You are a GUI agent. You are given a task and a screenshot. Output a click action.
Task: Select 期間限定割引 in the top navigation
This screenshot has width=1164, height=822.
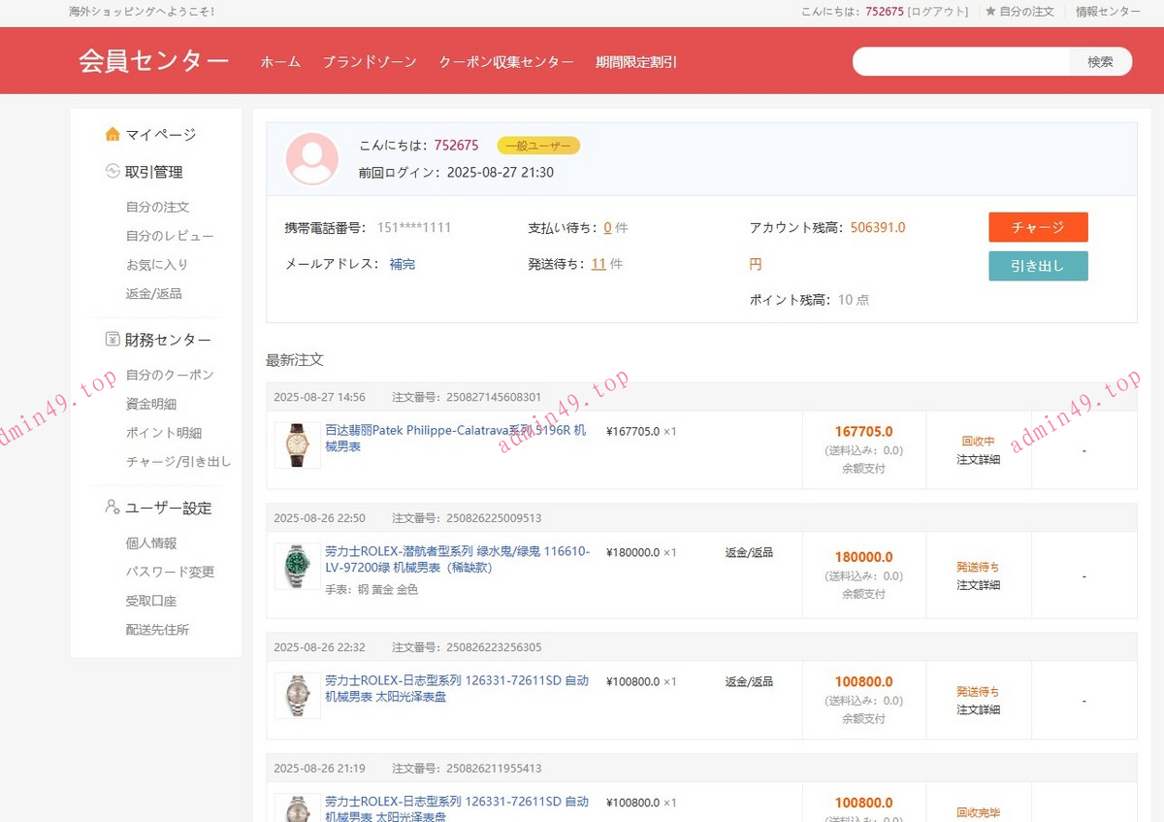click(636, 62)
